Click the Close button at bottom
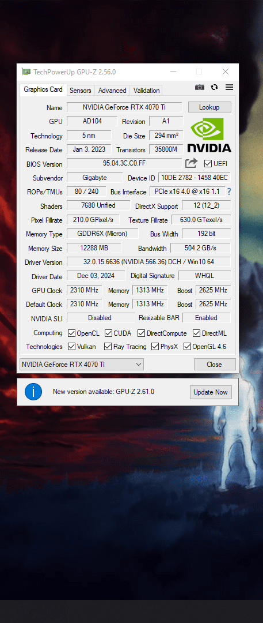This screenshot has height=623, width=263. click(x=215, y=365)
